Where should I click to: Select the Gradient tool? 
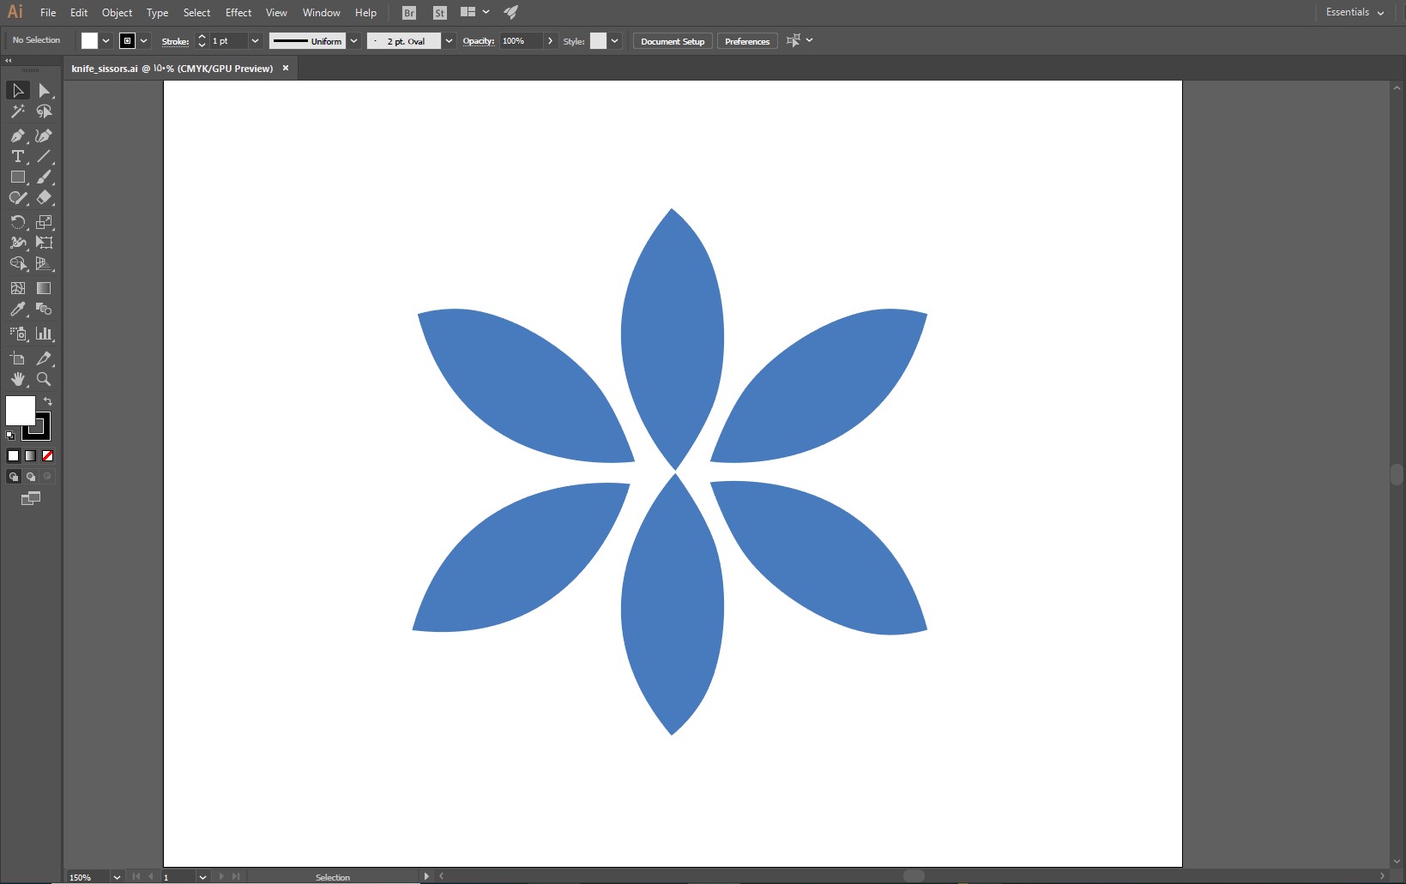click(x=45, y=288)
